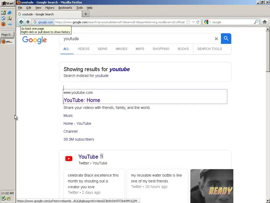Viewport: 270px width, 203px height.
Task: Open the 39.3M subscribers link
Action: pos(79,139)
